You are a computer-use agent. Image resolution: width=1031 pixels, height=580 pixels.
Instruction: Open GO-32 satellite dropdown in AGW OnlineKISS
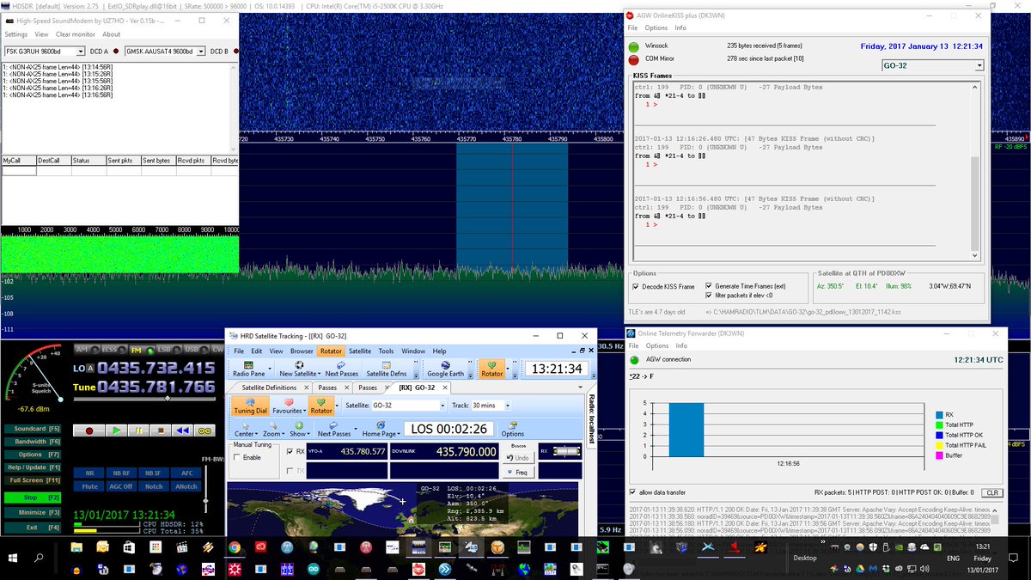coord(979,65)
